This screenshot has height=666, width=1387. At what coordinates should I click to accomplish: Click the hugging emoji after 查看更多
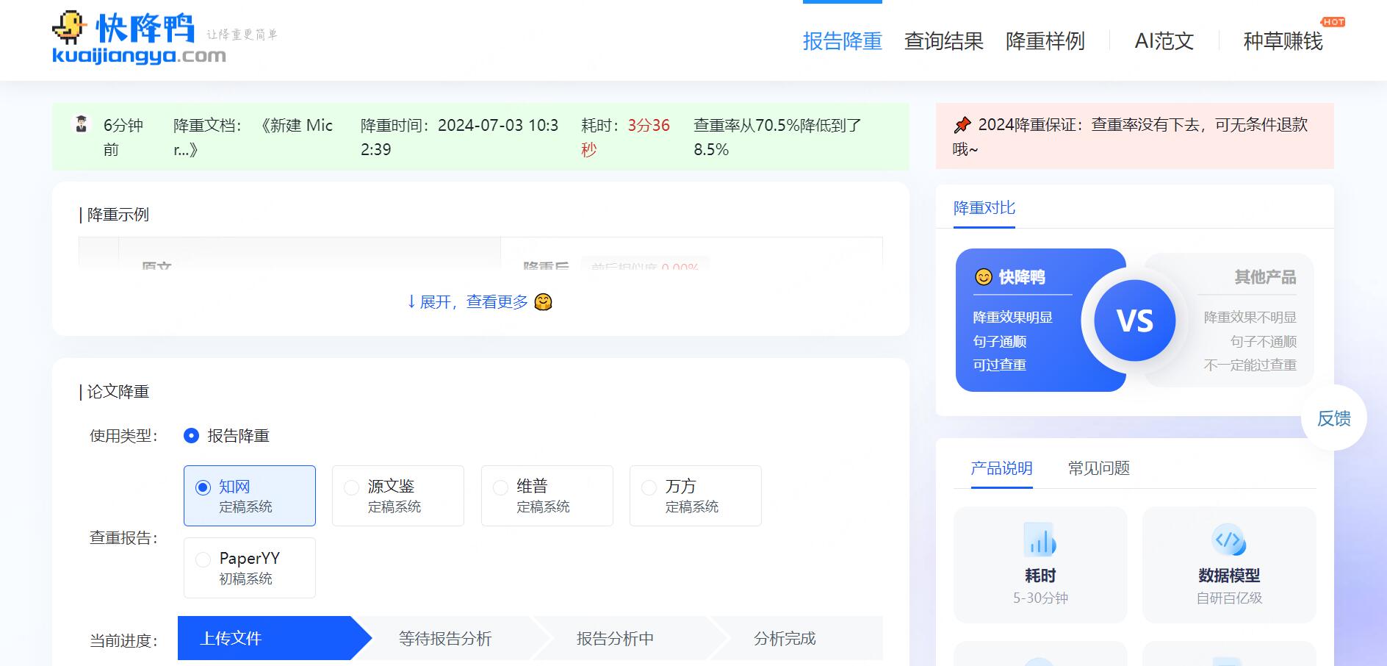tap(543, 302)
